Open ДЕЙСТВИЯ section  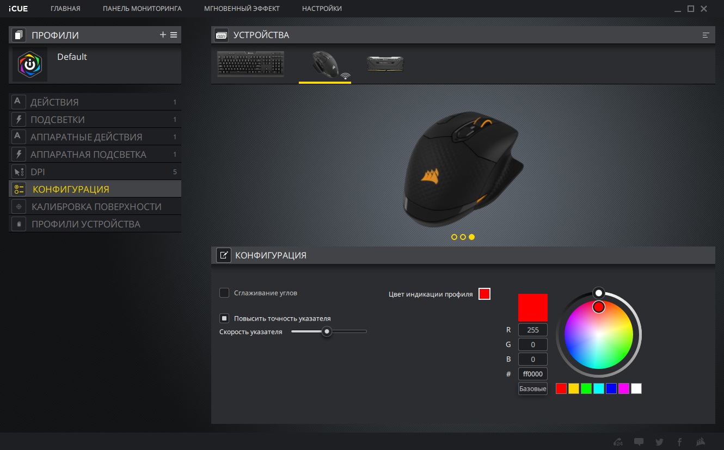point(95,102)
